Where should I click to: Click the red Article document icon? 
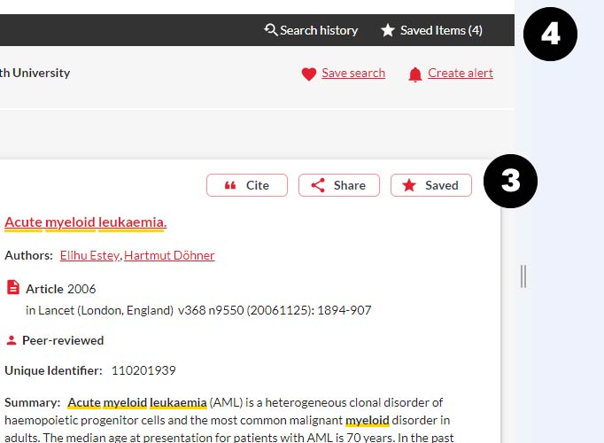13,287
